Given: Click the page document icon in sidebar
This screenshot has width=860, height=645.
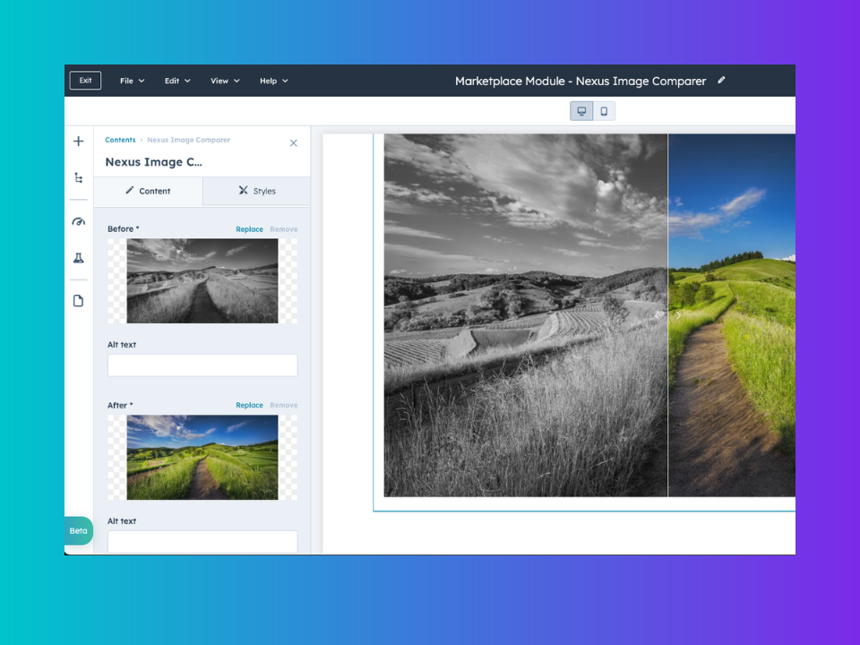Looking at the screenshot, I should (x=79, y=301).
